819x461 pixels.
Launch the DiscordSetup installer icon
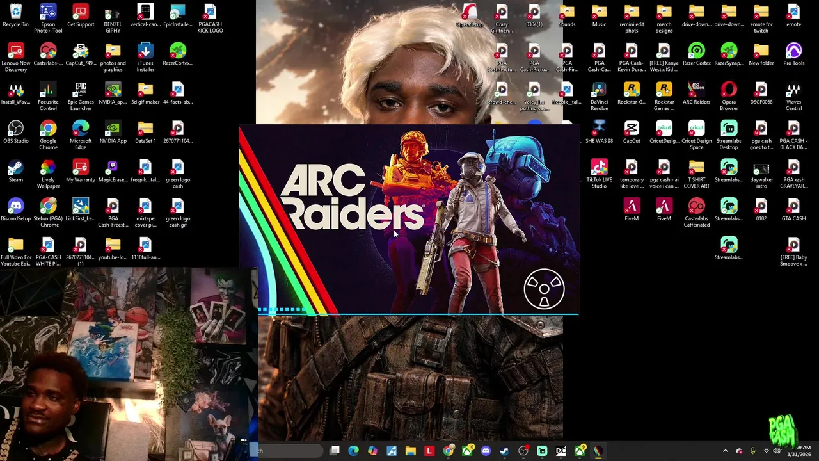pos(15,211)
